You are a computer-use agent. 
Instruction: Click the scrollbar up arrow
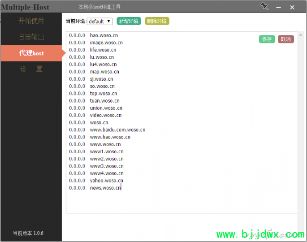301,35
